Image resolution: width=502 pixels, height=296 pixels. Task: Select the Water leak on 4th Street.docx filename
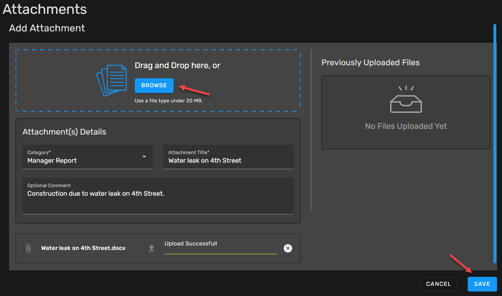point(83,248)
